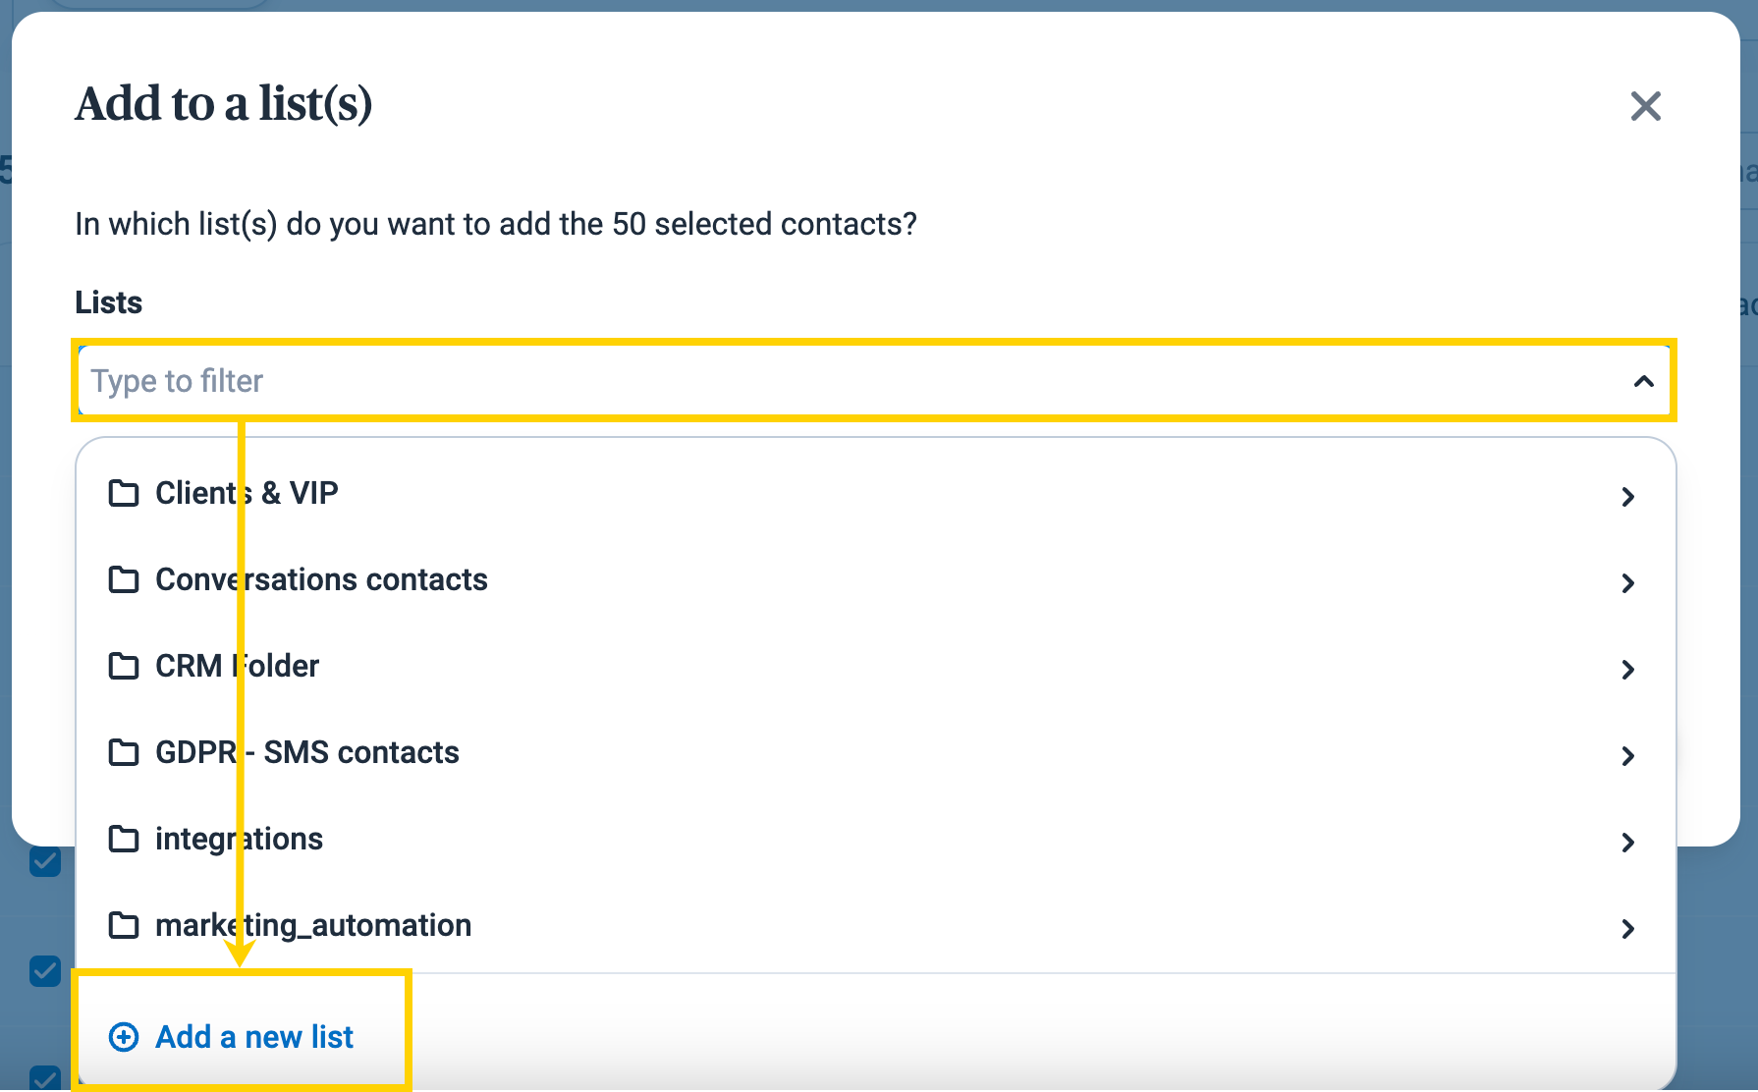Expand Clients & VIP with its right chevron
Viewport: 1758px width, 1092px height.
coord(1628,497)
